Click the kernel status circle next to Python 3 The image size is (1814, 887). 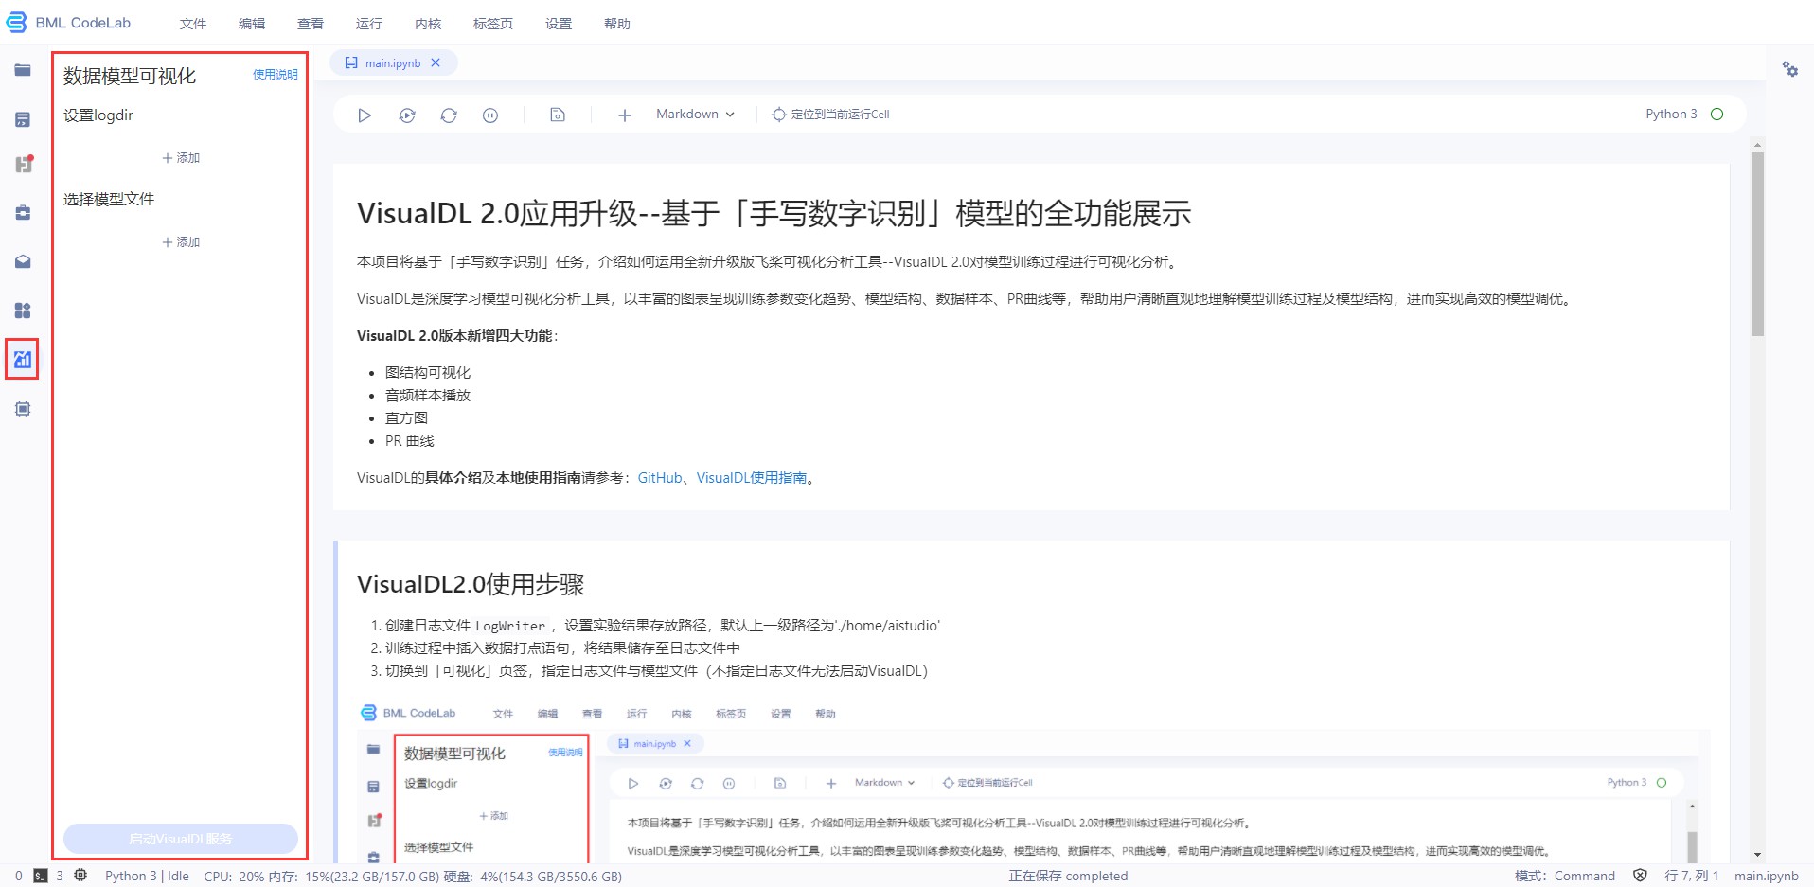click(1717, 115)
